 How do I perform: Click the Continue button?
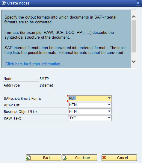79,158
